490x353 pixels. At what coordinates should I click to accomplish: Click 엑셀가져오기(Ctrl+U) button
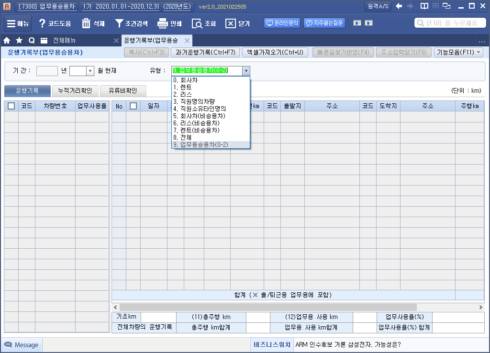pyautogui.click(x=275, y=52)
